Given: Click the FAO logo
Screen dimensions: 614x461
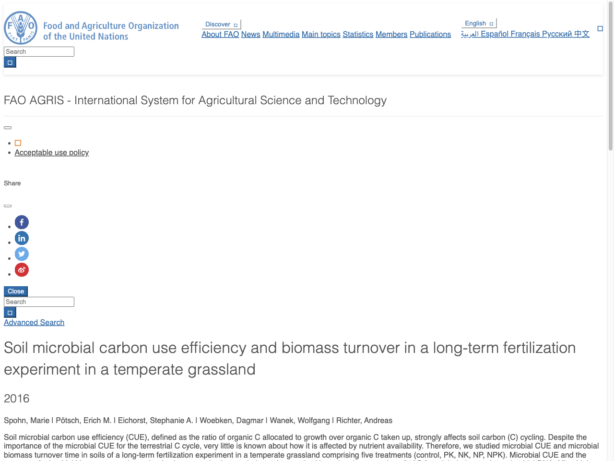Looking at the screenshot, I should (22, 28).
